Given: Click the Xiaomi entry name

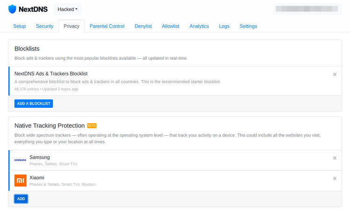Looking at the screenshot, I should pyautogui.click(x=37, y=178).
